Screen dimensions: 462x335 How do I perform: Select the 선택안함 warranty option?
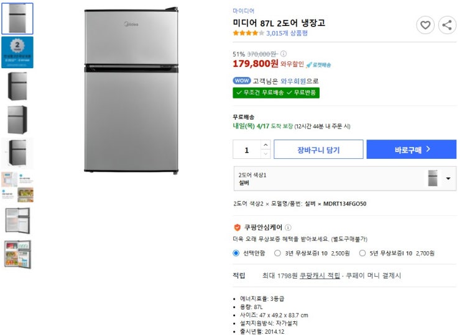[236, 253]
